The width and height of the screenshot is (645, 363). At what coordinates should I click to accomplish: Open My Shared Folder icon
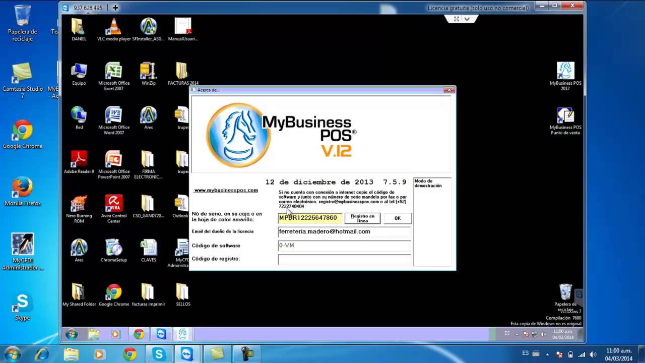[79, 295]
